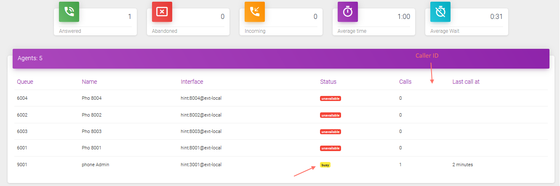This screenshot has height=186, width=560.
Task: Click agent name phone Admin
Action: 96,165
